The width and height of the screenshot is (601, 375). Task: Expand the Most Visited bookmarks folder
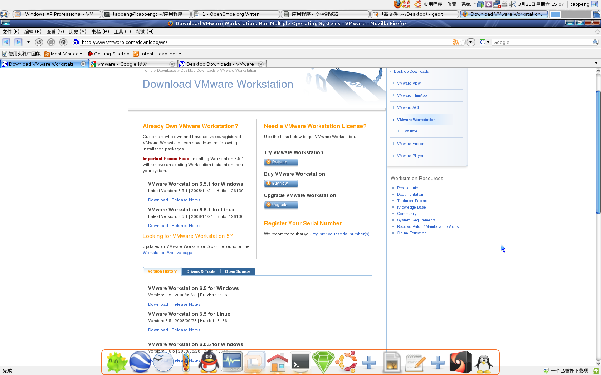coord(64,54)
